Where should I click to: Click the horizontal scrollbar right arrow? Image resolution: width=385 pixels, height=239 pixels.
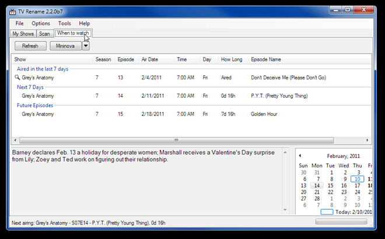tap(367, 140)
